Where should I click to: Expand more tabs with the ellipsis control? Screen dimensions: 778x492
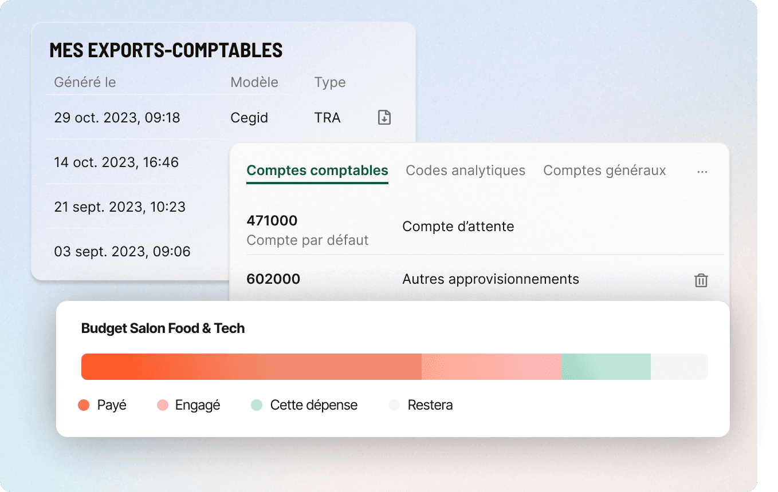[x=702, y=170]
